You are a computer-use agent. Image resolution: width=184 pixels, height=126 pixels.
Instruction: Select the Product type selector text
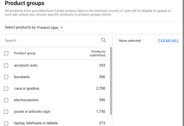click(48, 28)
